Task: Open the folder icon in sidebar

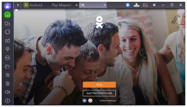Action: click(7, 66)
